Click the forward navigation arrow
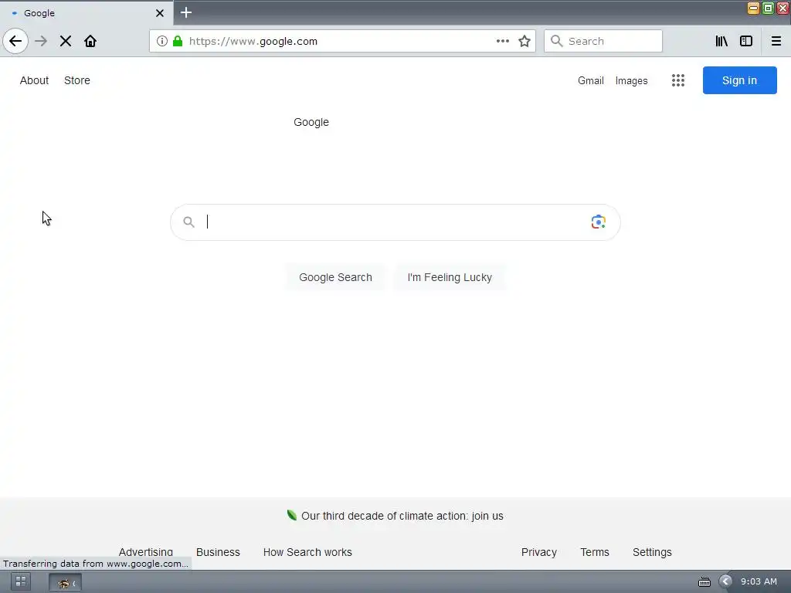791x593 pixels. [x=41, y=41]
